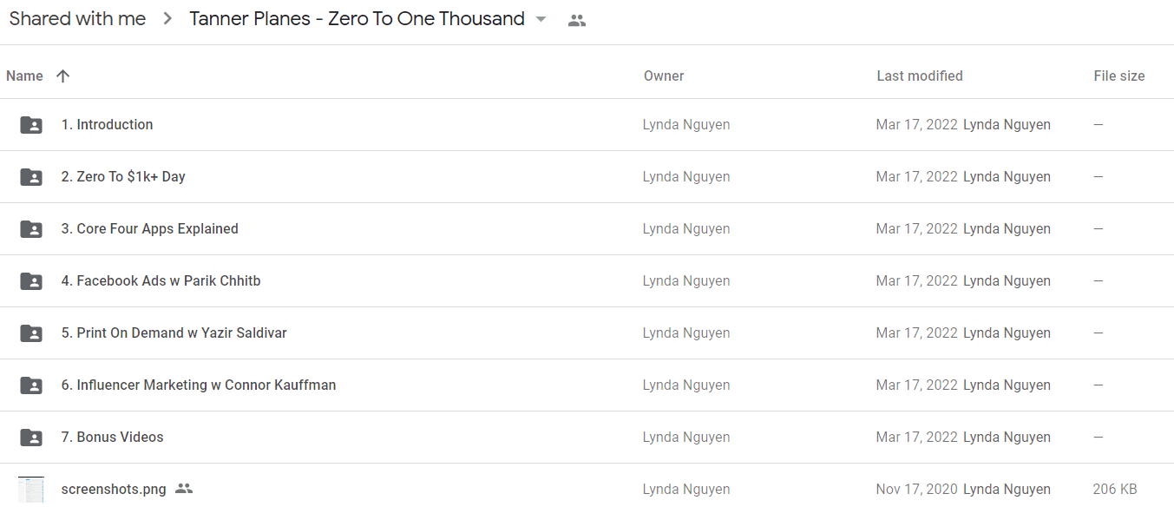Viewport: 1174px width, 507px height.
Task: Click the Print On Demand folder icon
Action: click(x=31, y=333)
